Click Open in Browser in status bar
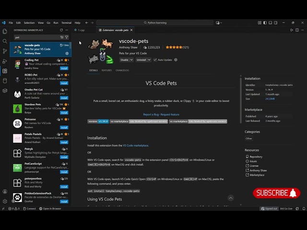The image size is (307, 230). (x=50, y=208)
